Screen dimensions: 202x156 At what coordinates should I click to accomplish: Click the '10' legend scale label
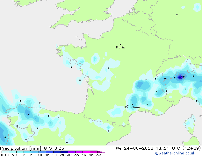pyautogui.click(x=40, y=155)
